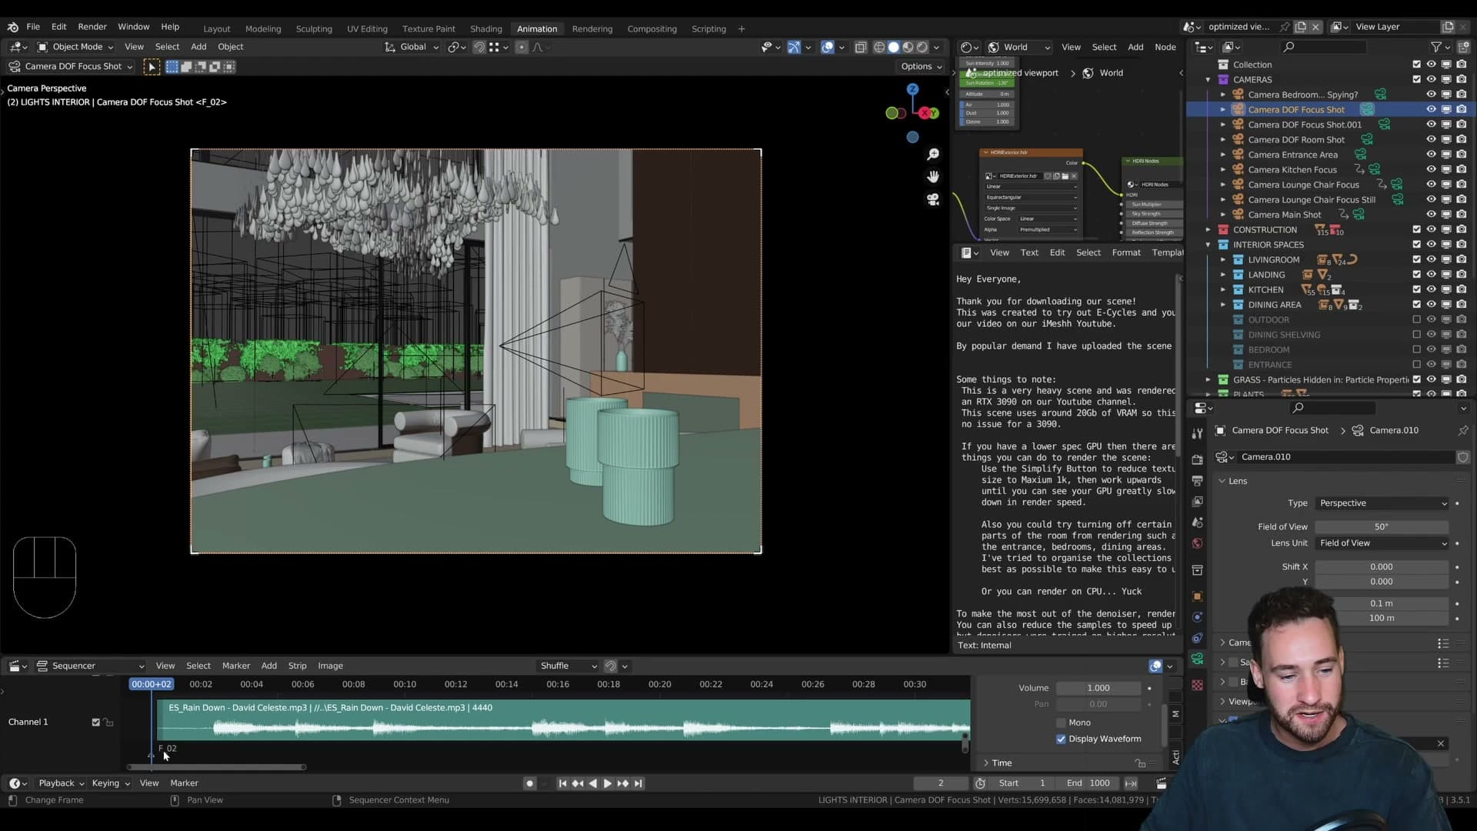Adjust the Volume value slider
The image size is (1477, 831).
pyautogui.click(x=1099, y=689)
